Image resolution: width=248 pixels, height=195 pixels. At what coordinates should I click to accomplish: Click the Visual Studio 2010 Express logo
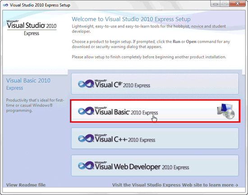pos(32,28)
